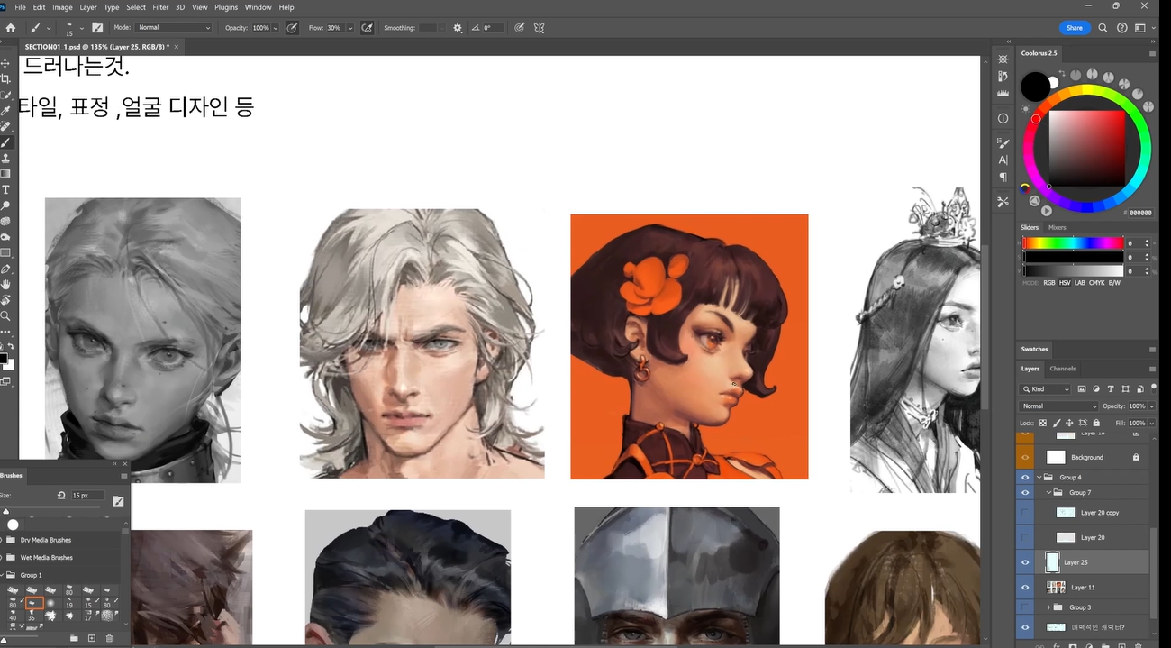Expand Group 3 in Layers panel

tap(1048, 607)
